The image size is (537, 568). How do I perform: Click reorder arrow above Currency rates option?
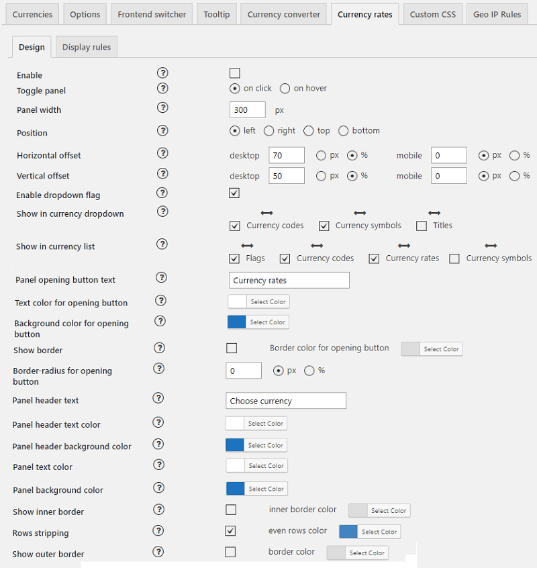point(404,246)
